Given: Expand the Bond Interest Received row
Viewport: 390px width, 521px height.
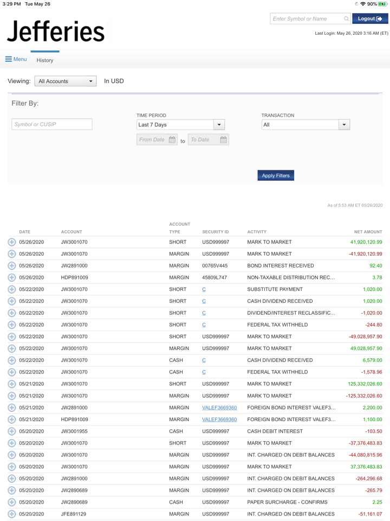Looking at the screenshot, I should [x=12, y=266].
